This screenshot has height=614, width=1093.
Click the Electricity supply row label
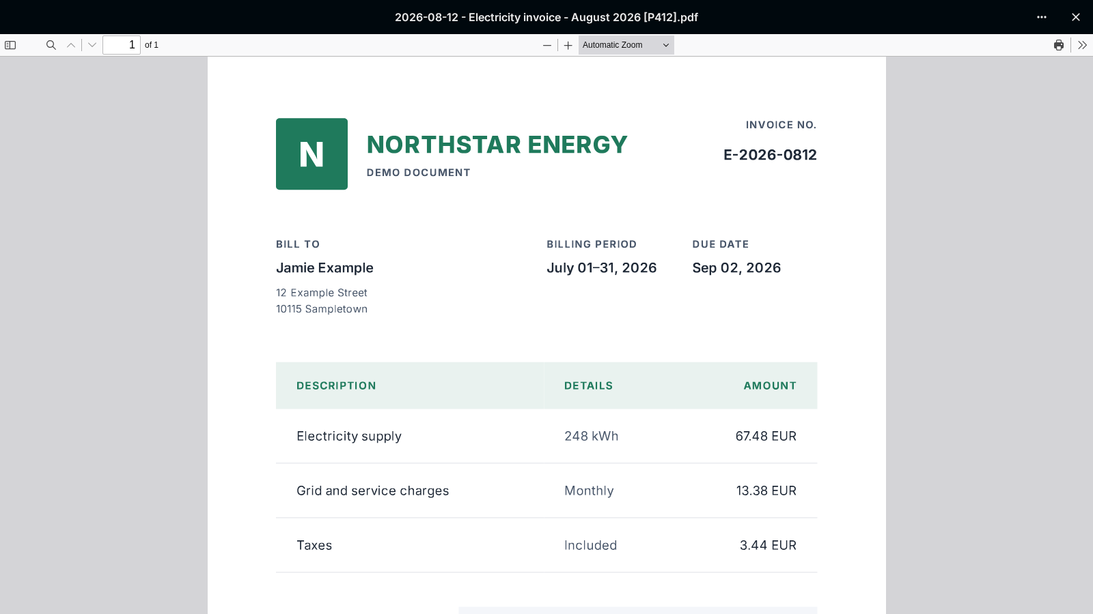tap(349, 437)
